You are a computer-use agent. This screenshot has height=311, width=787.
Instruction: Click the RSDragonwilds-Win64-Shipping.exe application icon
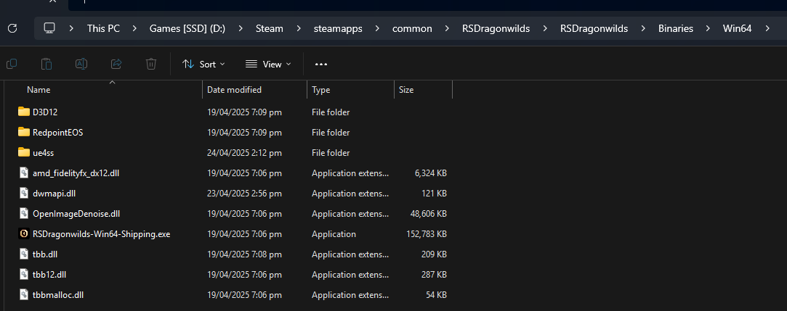[x=23, y=233]
